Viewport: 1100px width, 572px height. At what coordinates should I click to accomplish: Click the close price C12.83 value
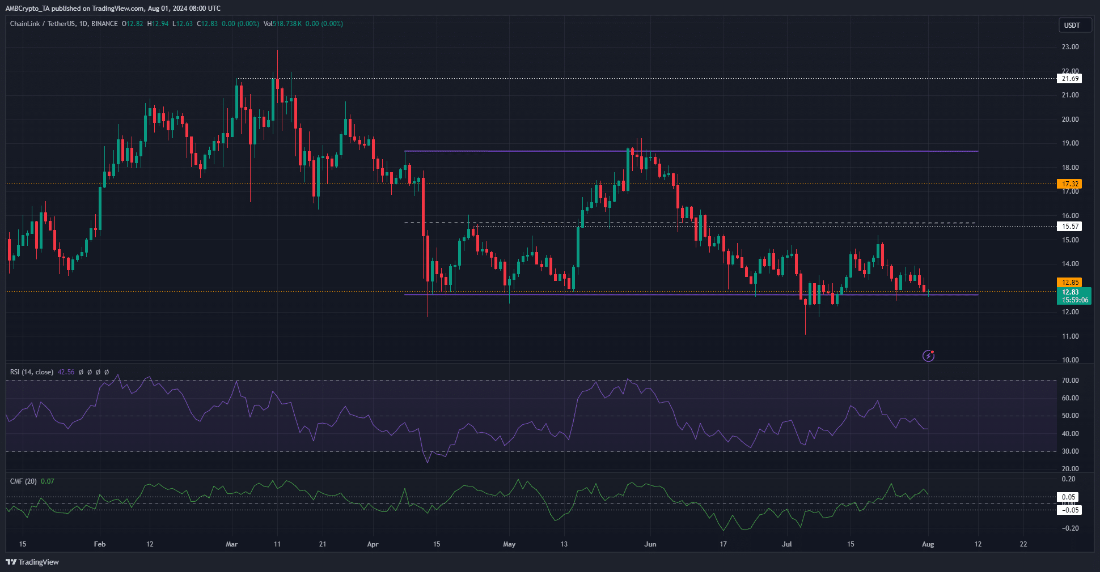(x=207, y=24)
